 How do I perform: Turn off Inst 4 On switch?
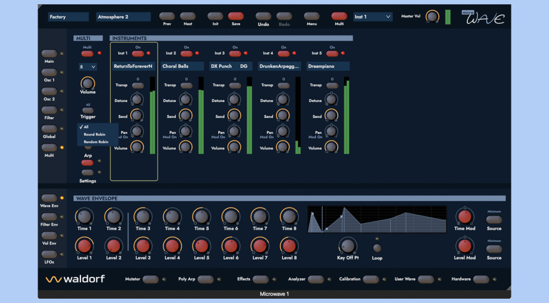coord(284,54)
